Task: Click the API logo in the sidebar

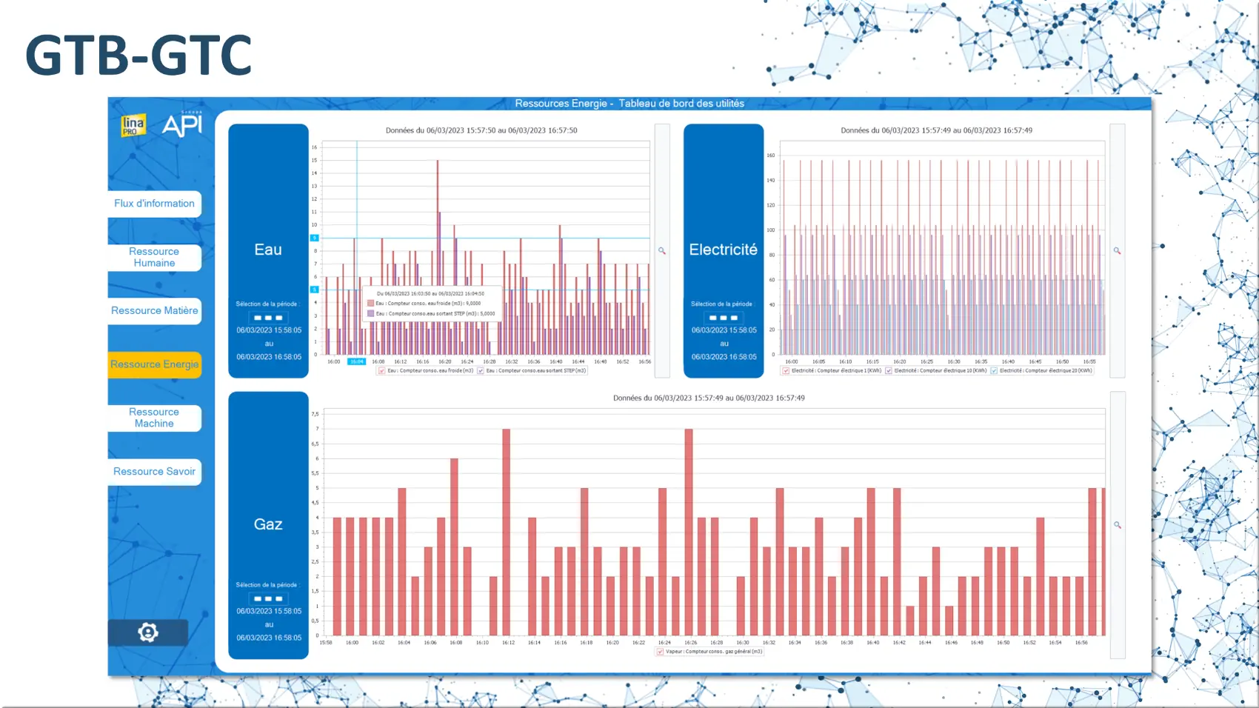Action: 182,124
